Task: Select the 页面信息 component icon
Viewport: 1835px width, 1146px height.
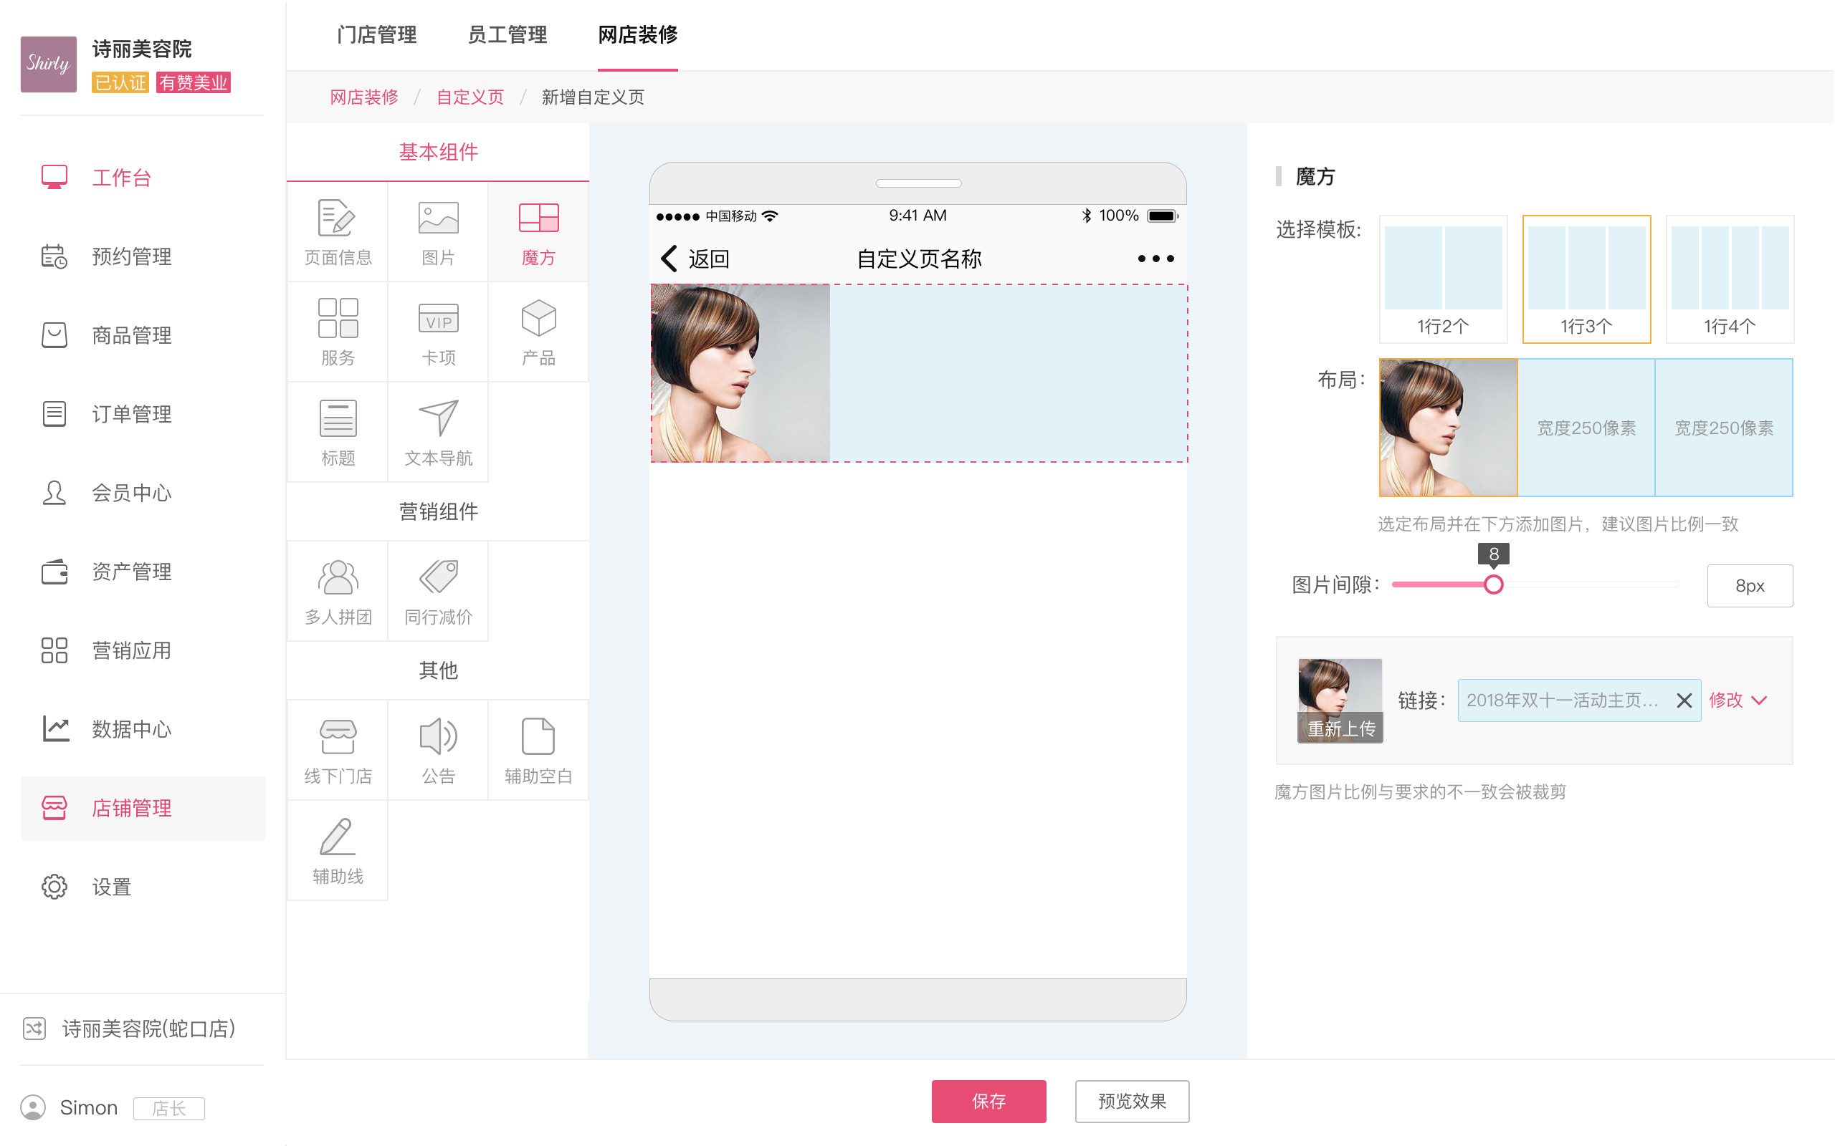Action: (x=338, y=231)
